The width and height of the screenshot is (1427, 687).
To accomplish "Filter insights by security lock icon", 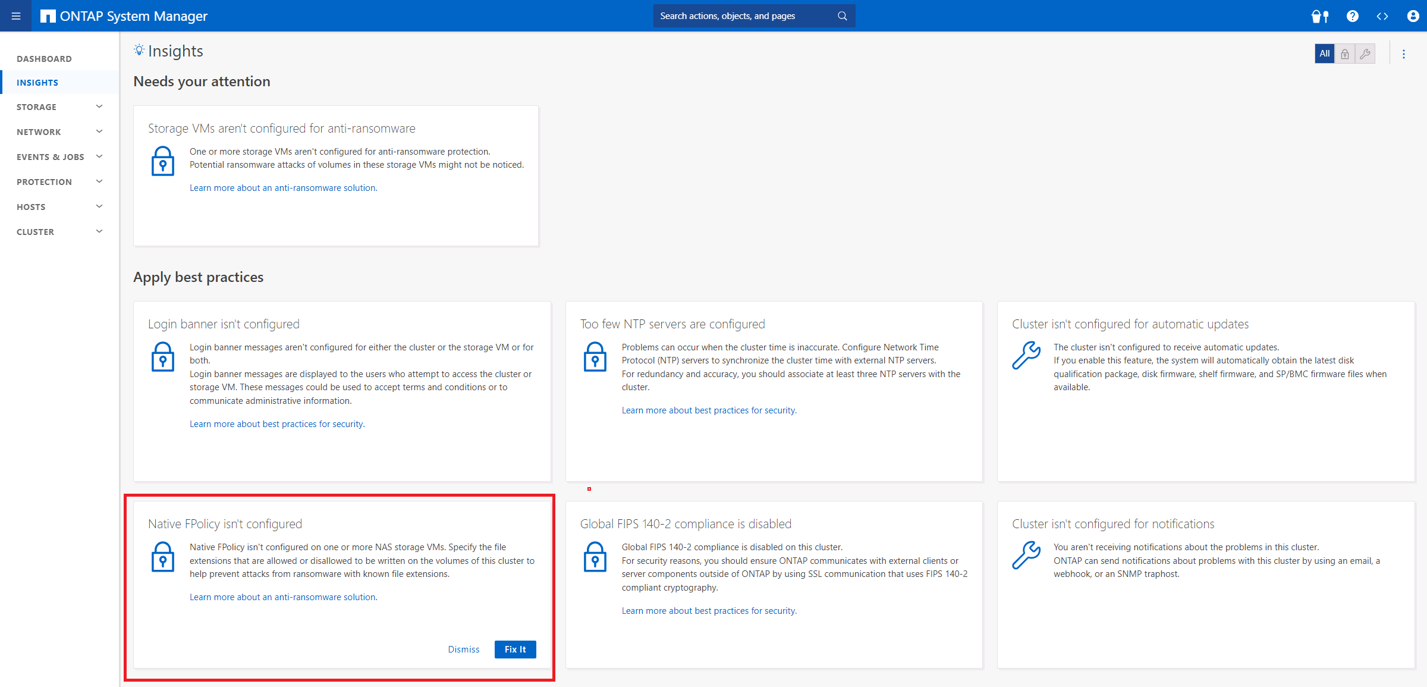I will (1344, 54).
